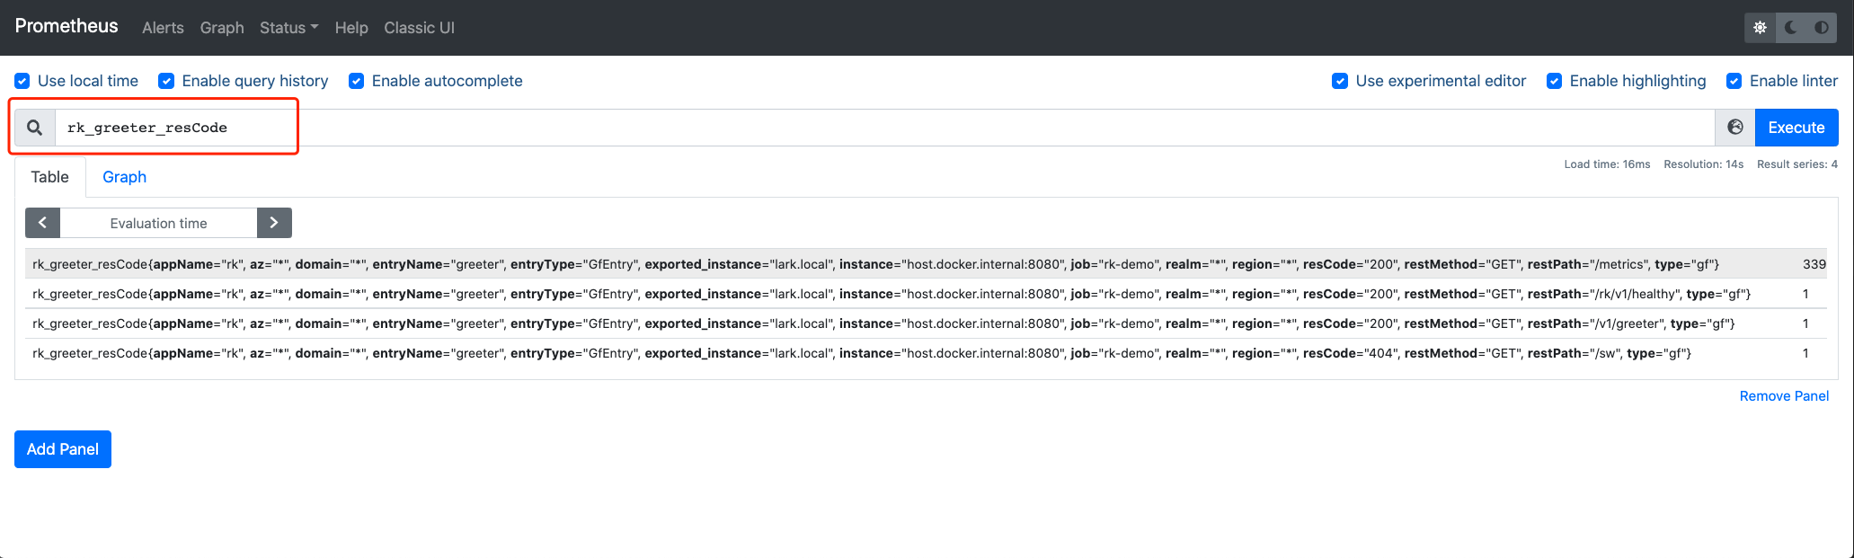
Task: Select the browser-preferred theme half-circle icon
Action: pyautogui.click(x=1822, y=28)
